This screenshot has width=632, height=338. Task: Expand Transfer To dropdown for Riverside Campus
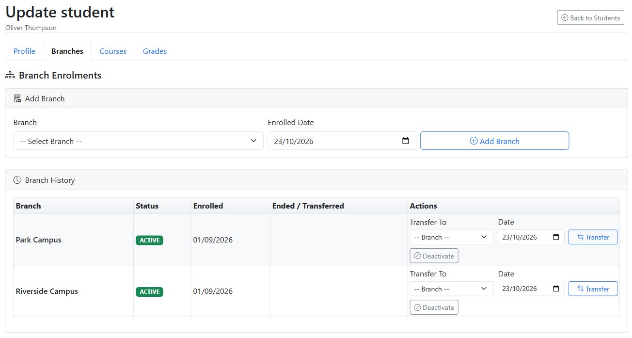point(452,289)
